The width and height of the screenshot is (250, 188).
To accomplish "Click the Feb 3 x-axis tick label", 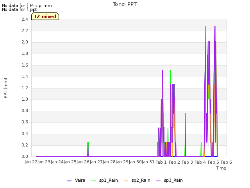I will pos(187,162).
